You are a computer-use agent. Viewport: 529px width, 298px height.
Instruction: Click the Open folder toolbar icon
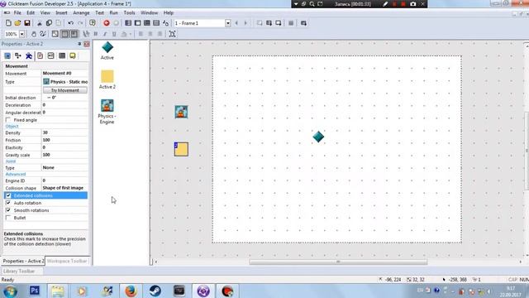(x=17, y=23)
